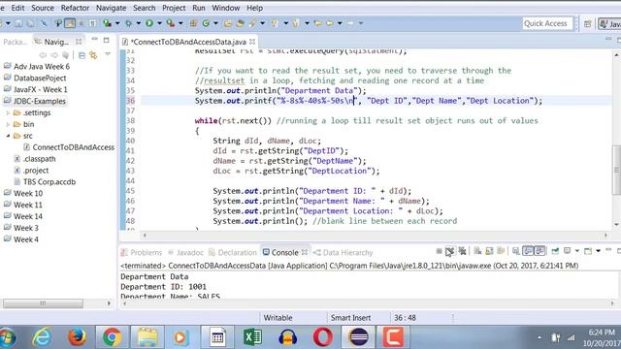Open the Open Perspective icon

pyautogui.click(x=588, y=23)
